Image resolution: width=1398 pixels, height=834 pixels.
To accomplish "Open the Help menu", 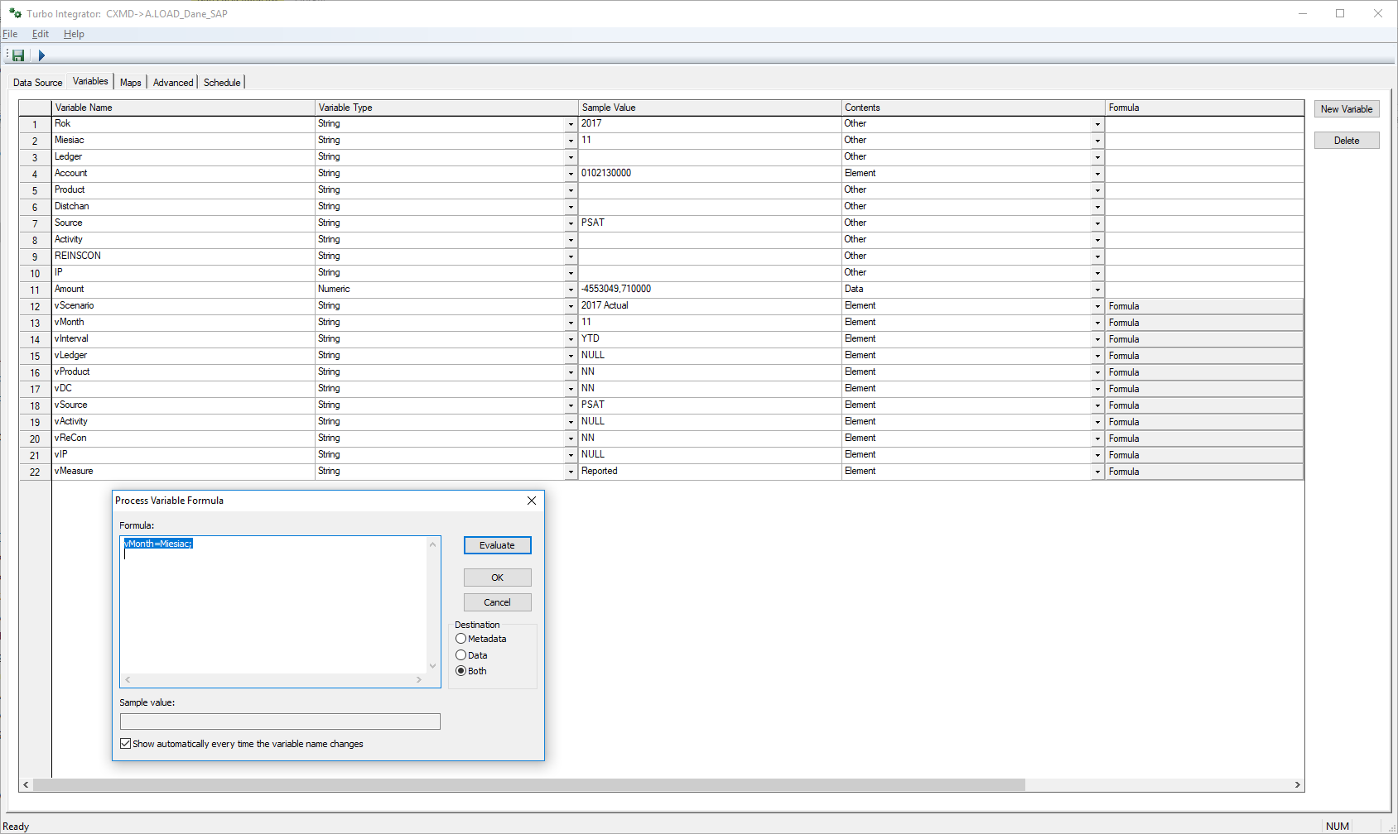I will click(x=74, y=34).
